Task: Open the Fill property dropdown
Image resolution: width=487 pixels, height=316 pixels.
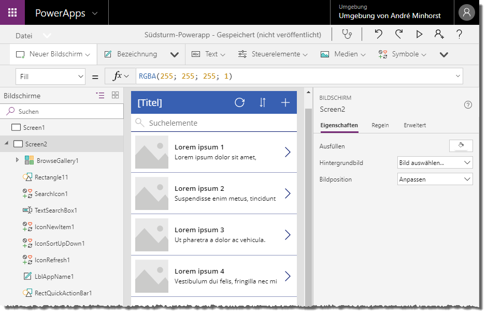Action: click(x=50, y=77)
